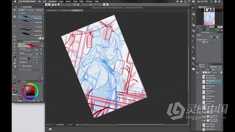This screenshot has width=235, height=132.
Task: Click the help question mark icon
Action: click(106, 5)
